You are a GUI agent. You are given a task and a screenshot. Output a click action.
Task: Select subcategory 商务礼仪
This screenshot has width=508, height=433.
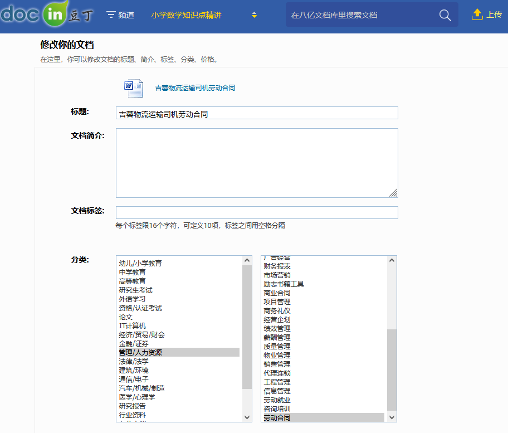pyautogui.click(x=324, y=310)
